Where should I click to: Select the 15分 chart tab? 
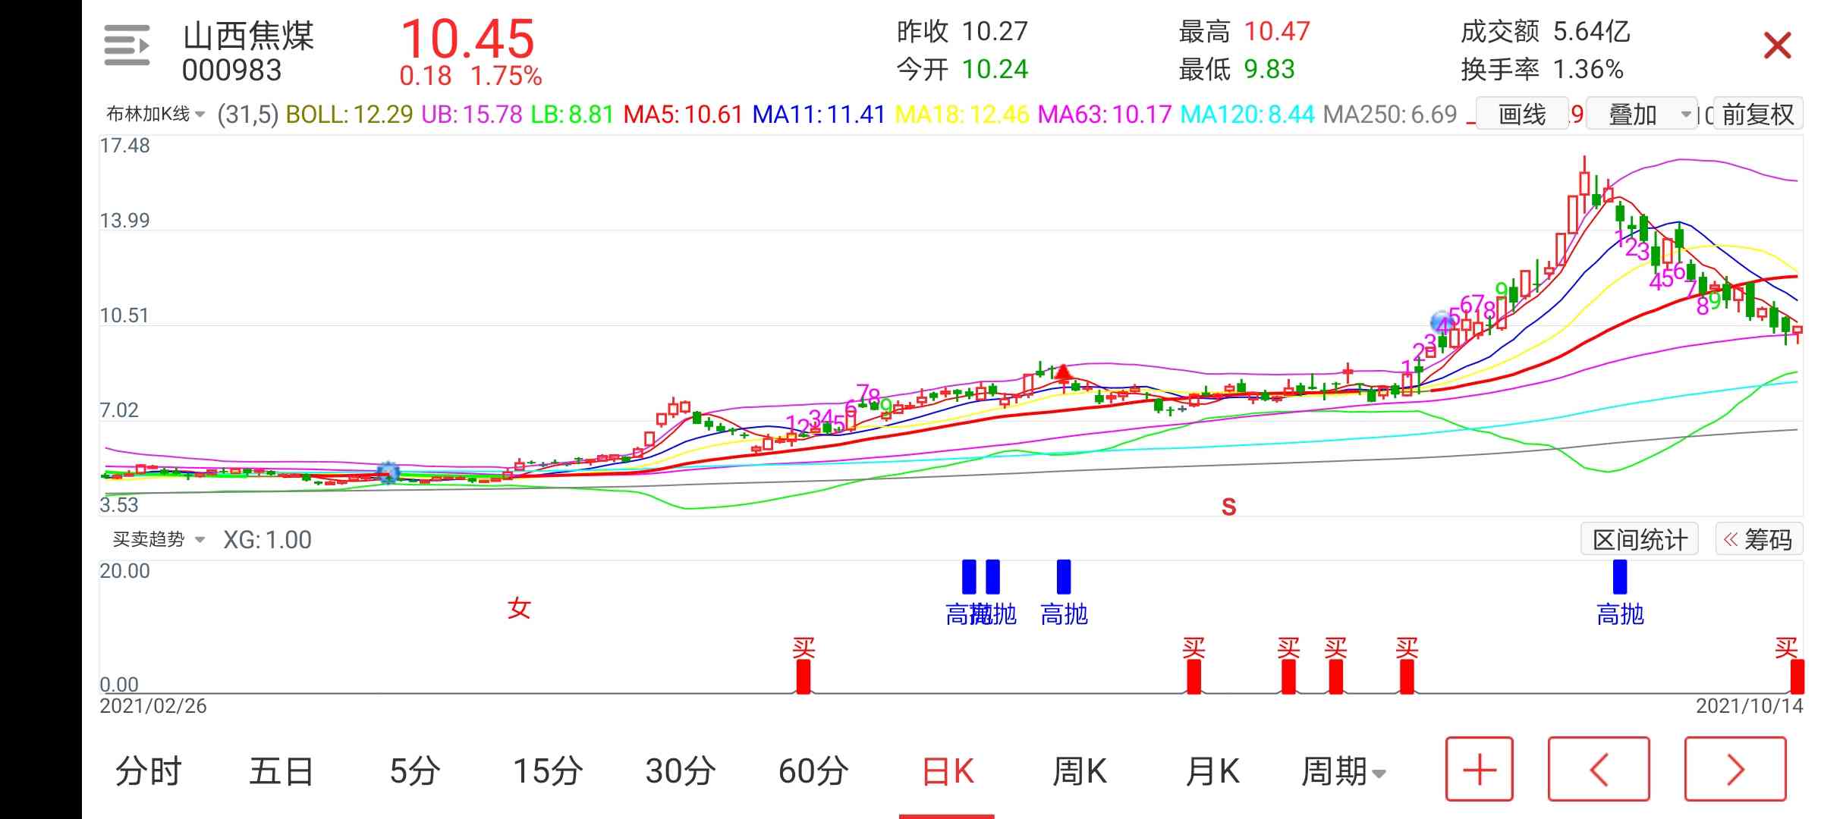[x=547, y=771]
